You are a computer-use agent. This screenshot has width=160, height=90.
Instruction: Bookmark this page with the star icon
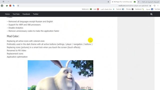(x=18, y=6)
